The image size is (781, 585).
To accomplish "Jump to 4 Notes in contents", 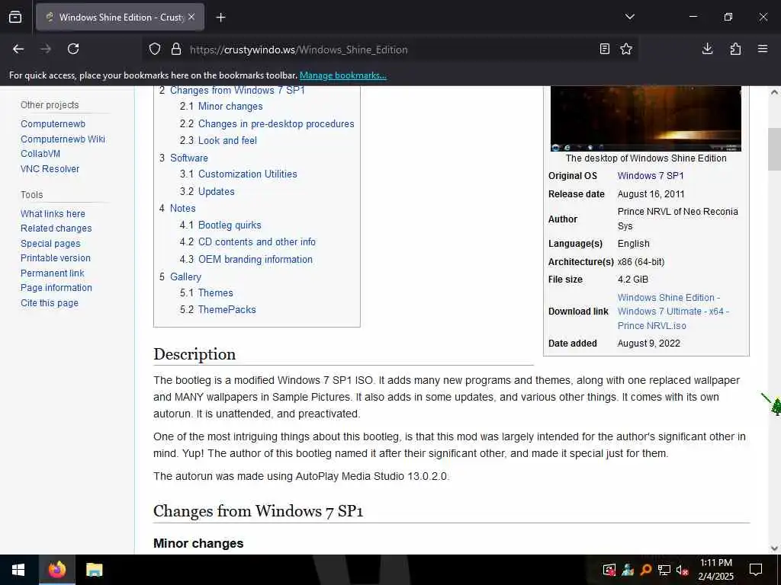I will (177, 209).
